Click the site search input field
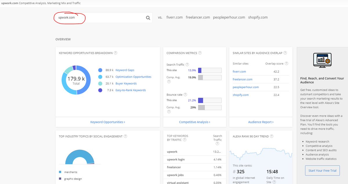Viewport: 348px width, 184px height. [103, 17]
